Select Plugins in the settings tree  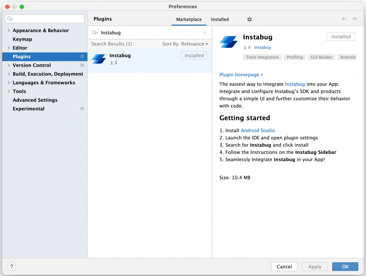pyautogui.click(x=45, y=56)
